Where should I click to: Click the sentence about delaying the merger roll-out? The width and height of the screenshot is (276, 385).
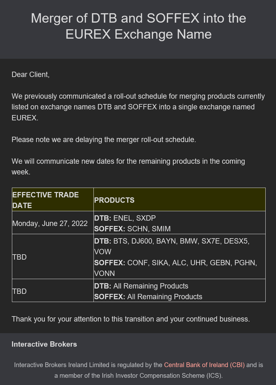tap(104, 140)
